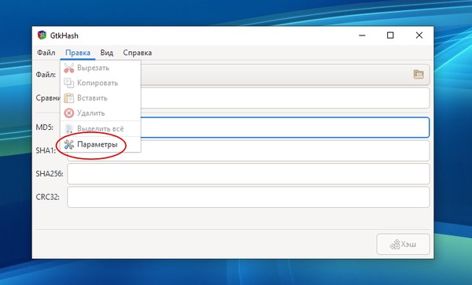Click the red delete icon beside Удалить
Screen dimensions: 472x285
click(69, 113)
